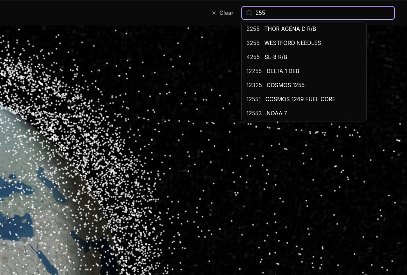Click catalog number 12553
The width and height of the screenshot is (407, 275).
point(254,113)
